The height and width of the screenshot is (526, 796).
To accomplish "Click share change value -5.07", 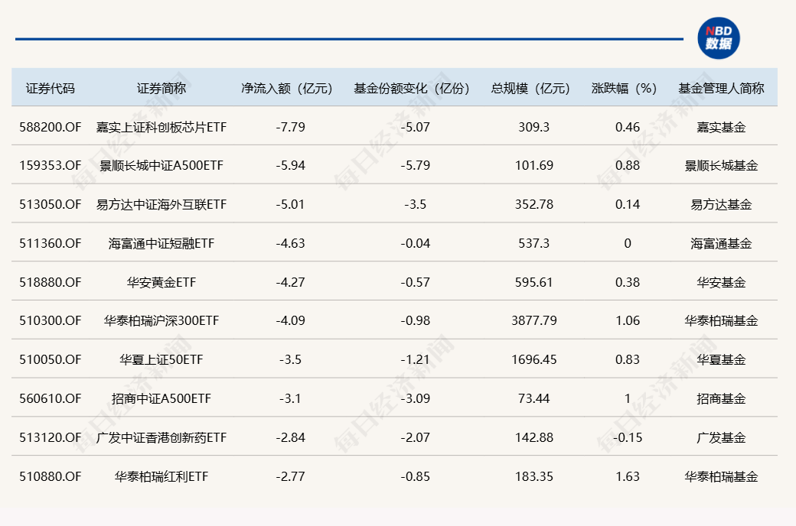I will click(416, 127).
